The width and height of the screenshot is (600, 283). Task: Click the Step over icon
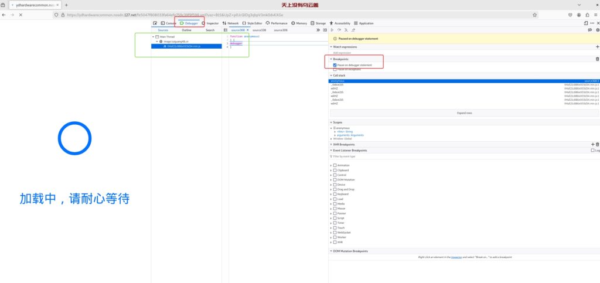(339, 30)
